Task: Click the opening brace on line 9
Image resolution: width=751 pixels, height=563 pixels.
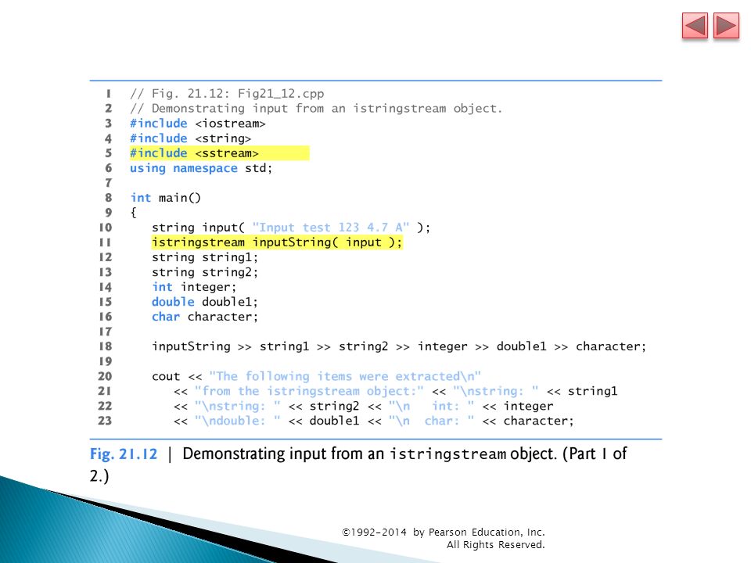Action: pyautogui.click(x=133, y=213)
